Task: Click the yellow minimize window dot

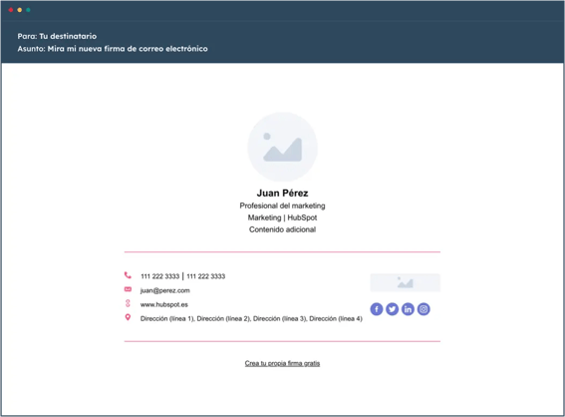Action: [x=20, y=10]
